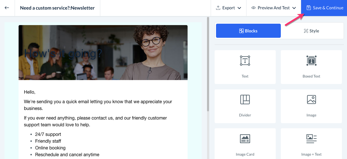Screen dimensions: 347x159
Task: Click the "24/7 support" bullet item
Action: click(x=48, y=134)
